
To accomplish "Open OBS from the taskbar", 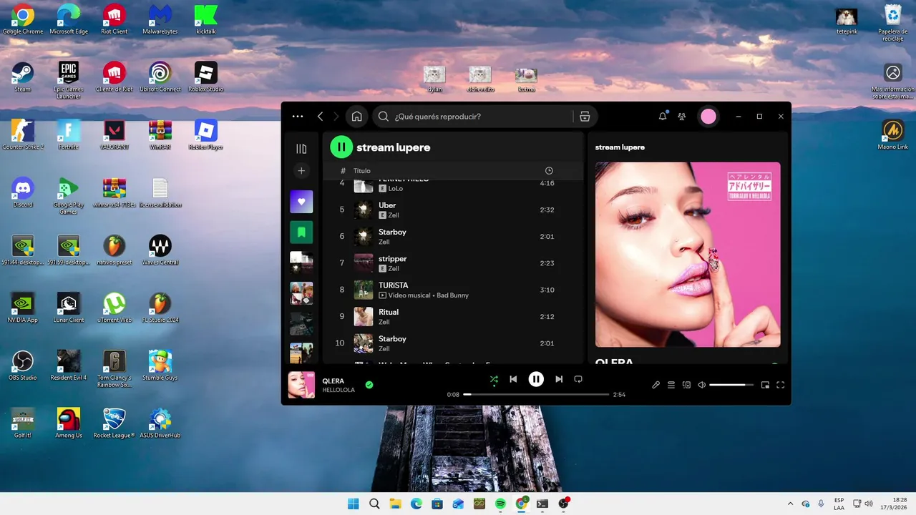I will click(564, 504).
